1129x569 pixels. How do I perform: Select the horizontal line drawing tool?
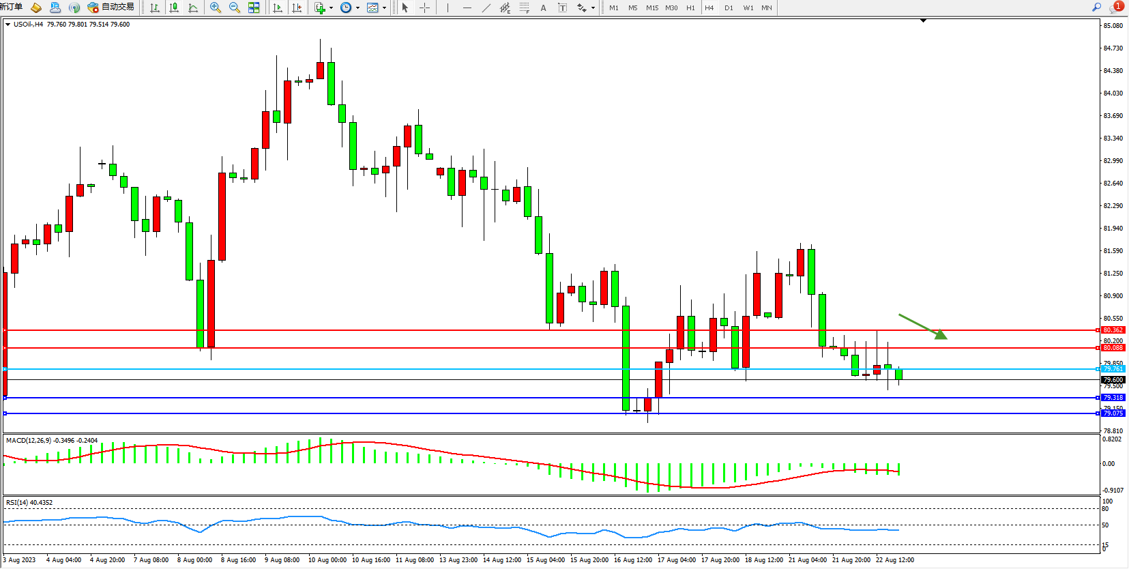coord(467,8)
